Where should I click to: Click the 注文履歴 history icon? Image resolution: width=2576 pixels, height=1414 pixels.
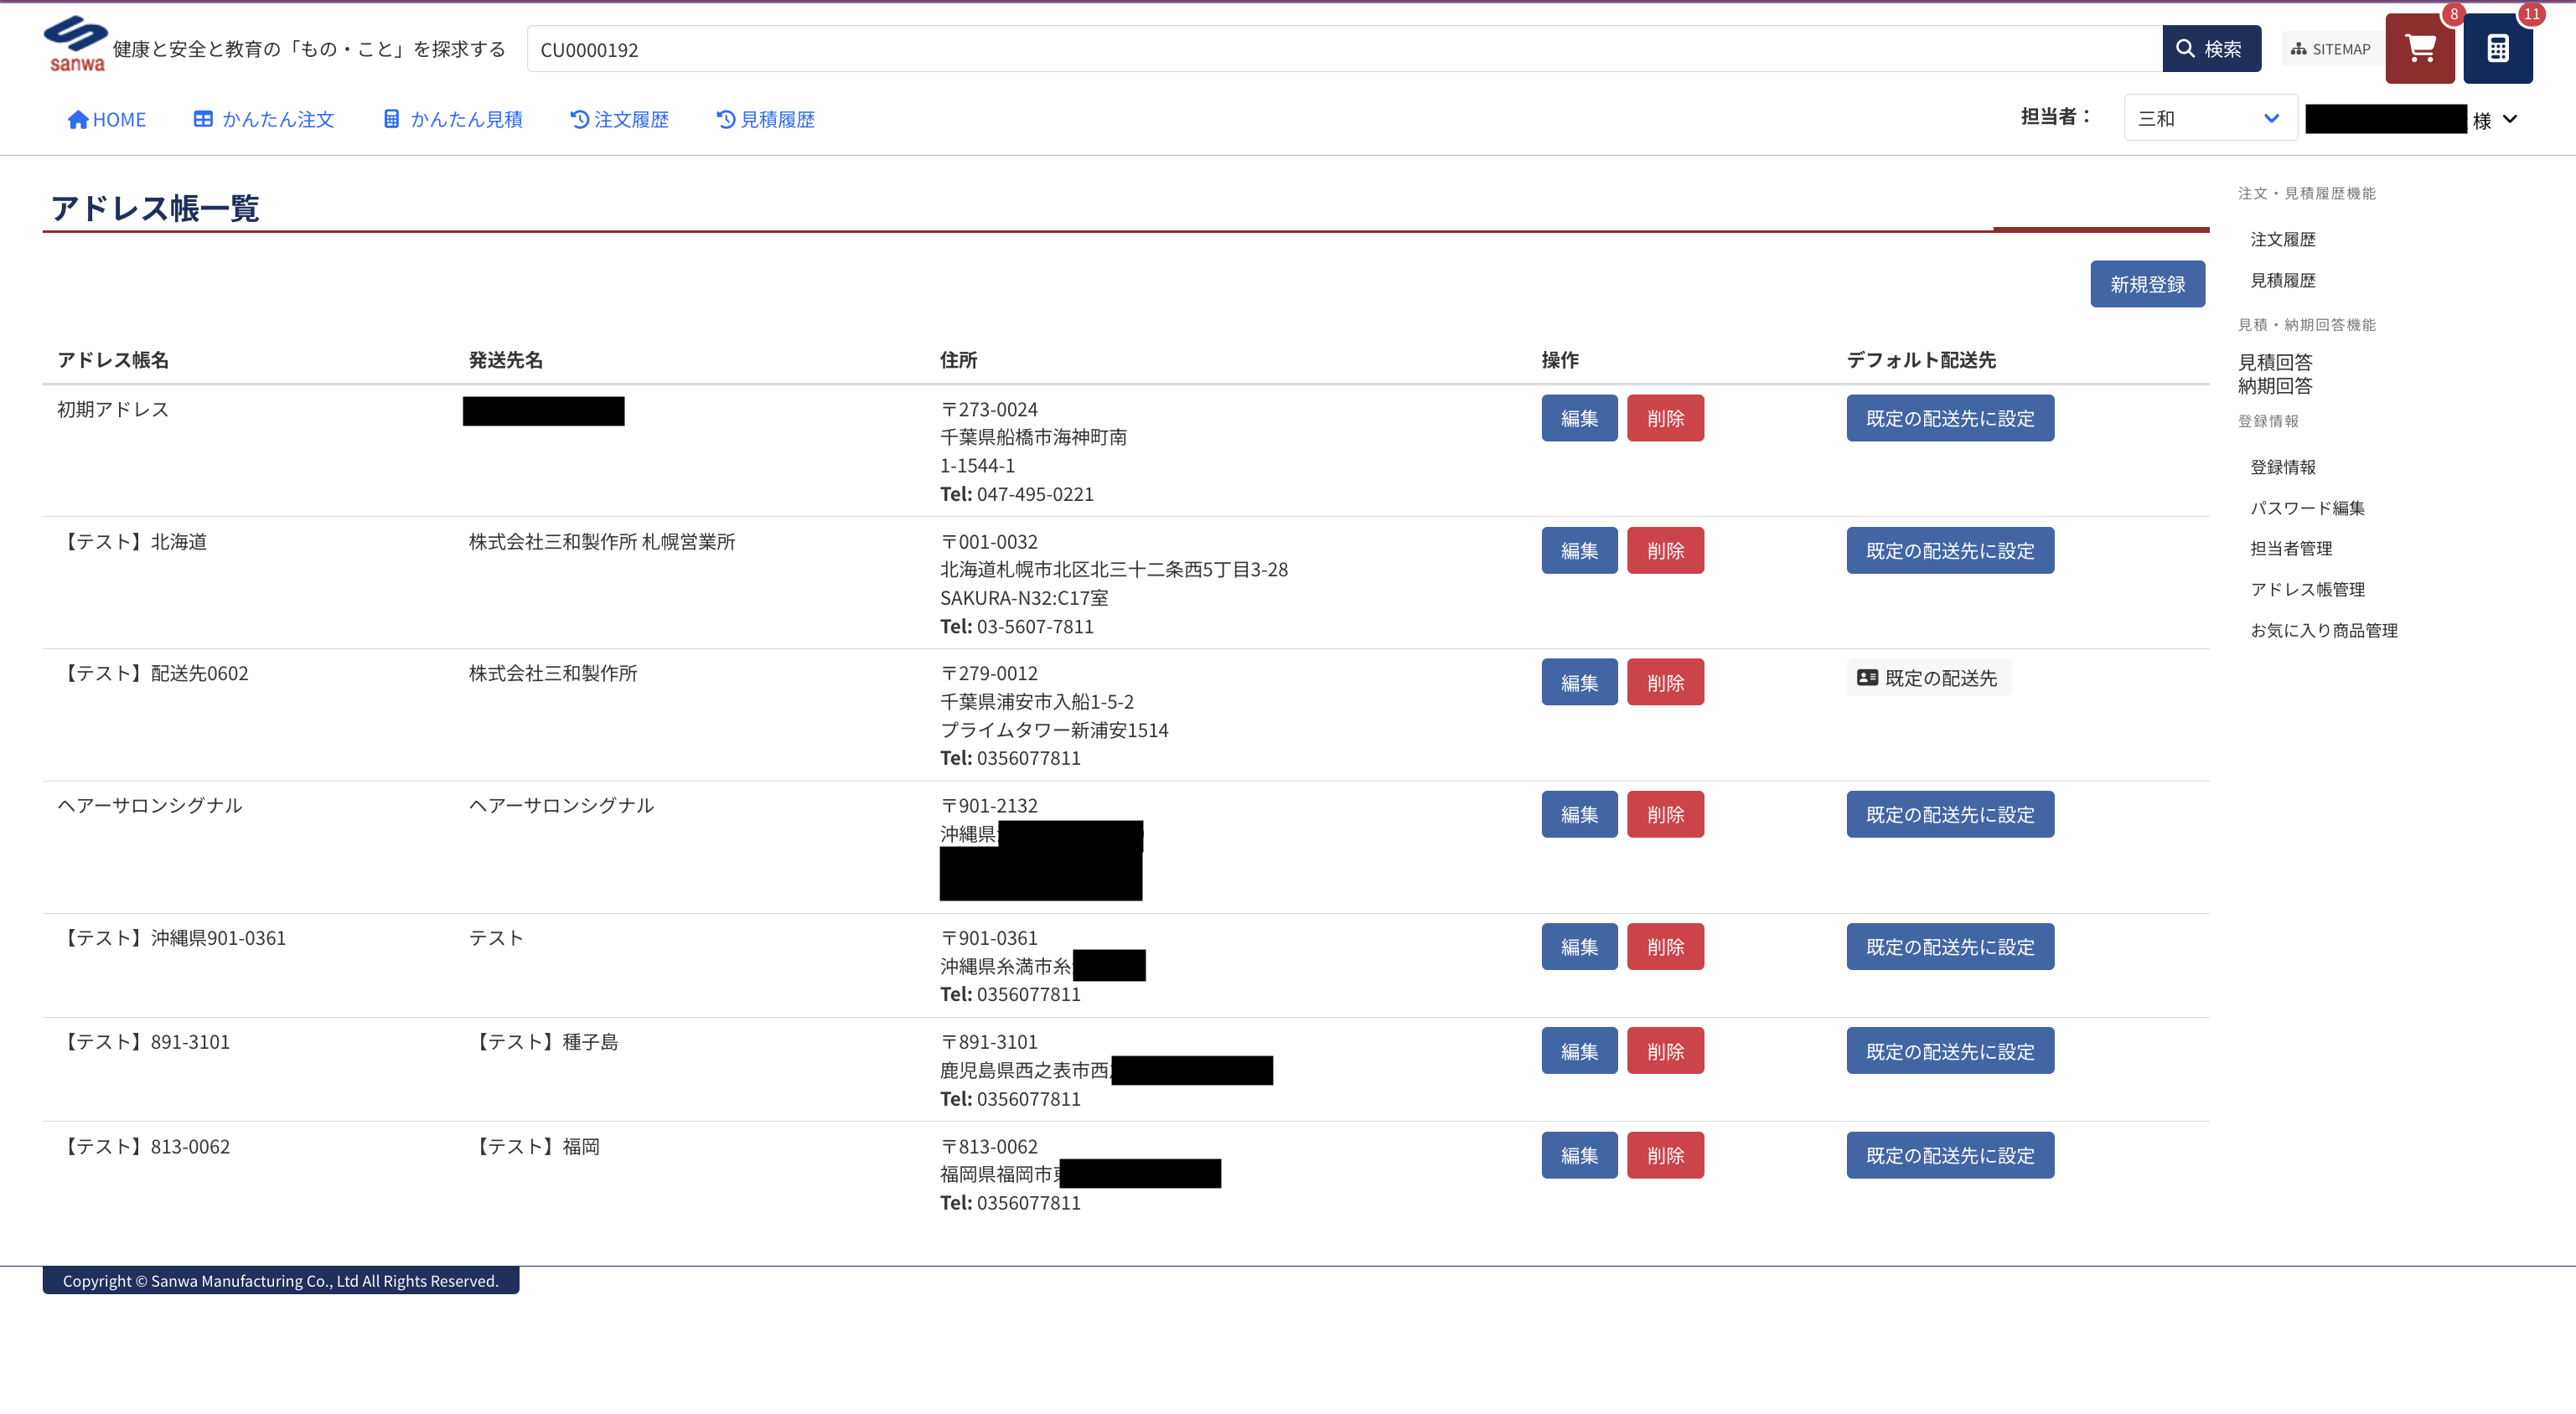[x=579, y=120]
